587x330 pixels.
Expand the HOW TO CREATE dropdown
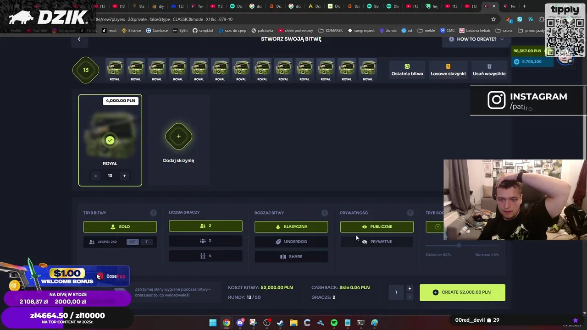tap(476, 39)
